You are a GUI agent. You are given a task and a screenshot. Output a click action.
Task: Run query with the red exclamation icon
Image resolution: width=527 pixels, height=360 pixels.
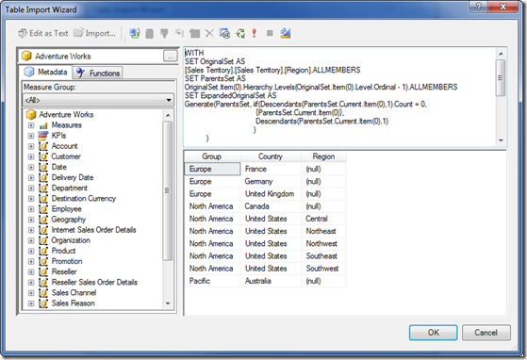[x=255, y=33]
